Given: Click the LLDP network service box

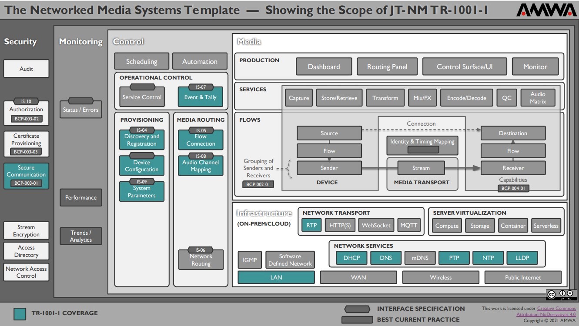Looking at the screenshot, I should (522, 258).
